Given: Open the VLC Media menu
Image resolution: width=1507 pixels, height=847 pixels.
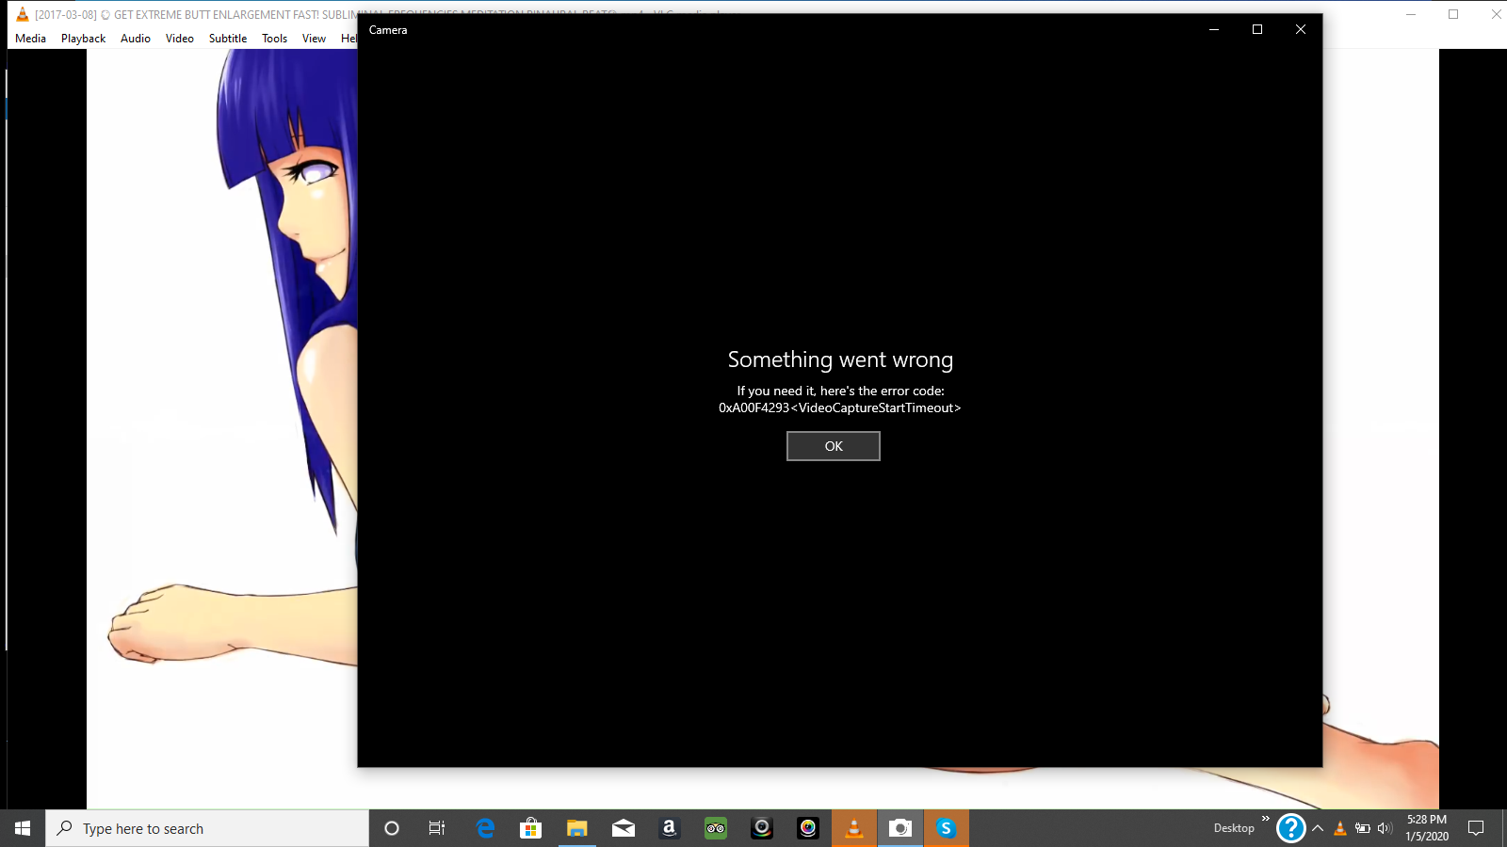Looking at the screenshot, I should click(30, 39).
